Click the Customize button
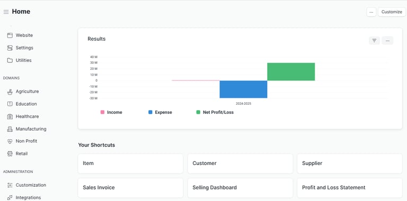The width and height of the screenshot is (407, 201). pyautogui.click(x=392, y=12)
